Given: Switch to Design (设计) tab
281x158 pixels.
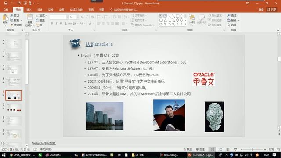Looking at the screenshot, I should (x=40, y=10).
